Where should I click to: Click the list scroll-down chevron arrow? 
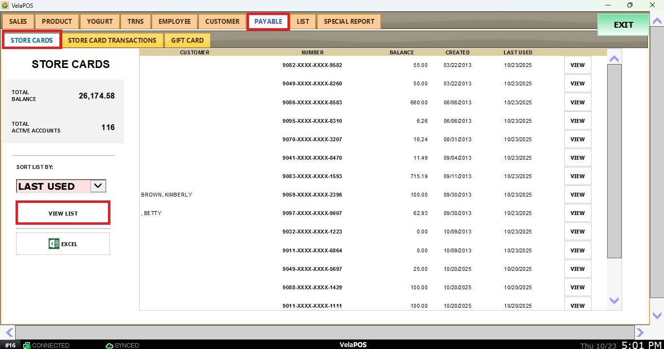(614, 300)
